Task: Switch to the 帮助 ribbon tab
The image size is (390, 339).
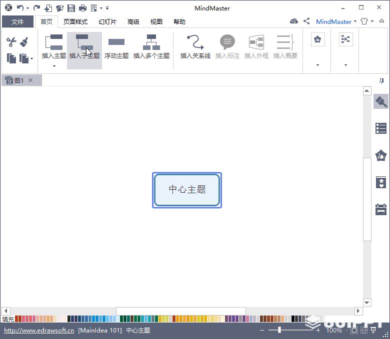Action: point(179,21)
